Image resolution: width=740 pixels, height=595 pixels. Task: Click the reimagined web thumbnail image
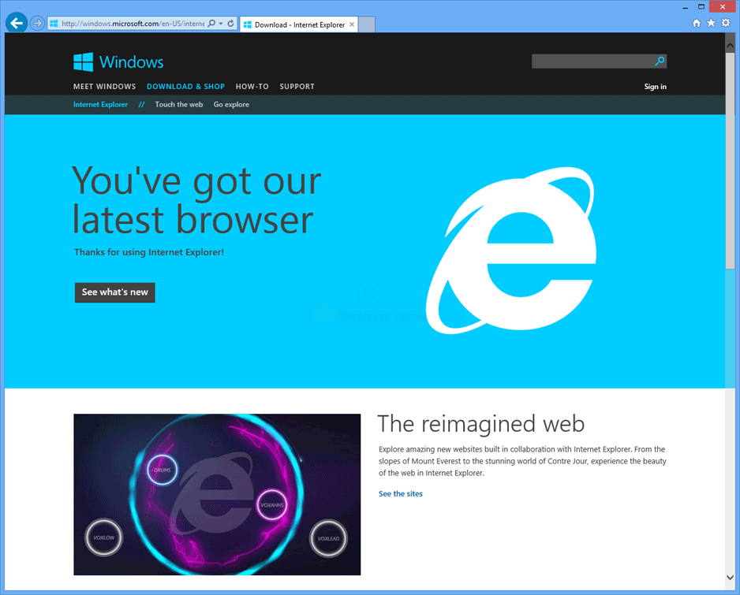pyautogui.click(x=217, y=495)
